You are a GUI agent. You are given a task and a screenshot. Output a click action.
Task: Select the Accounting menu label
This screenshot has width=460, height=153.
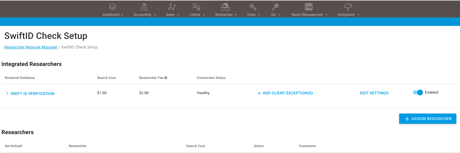coord(142,15)
